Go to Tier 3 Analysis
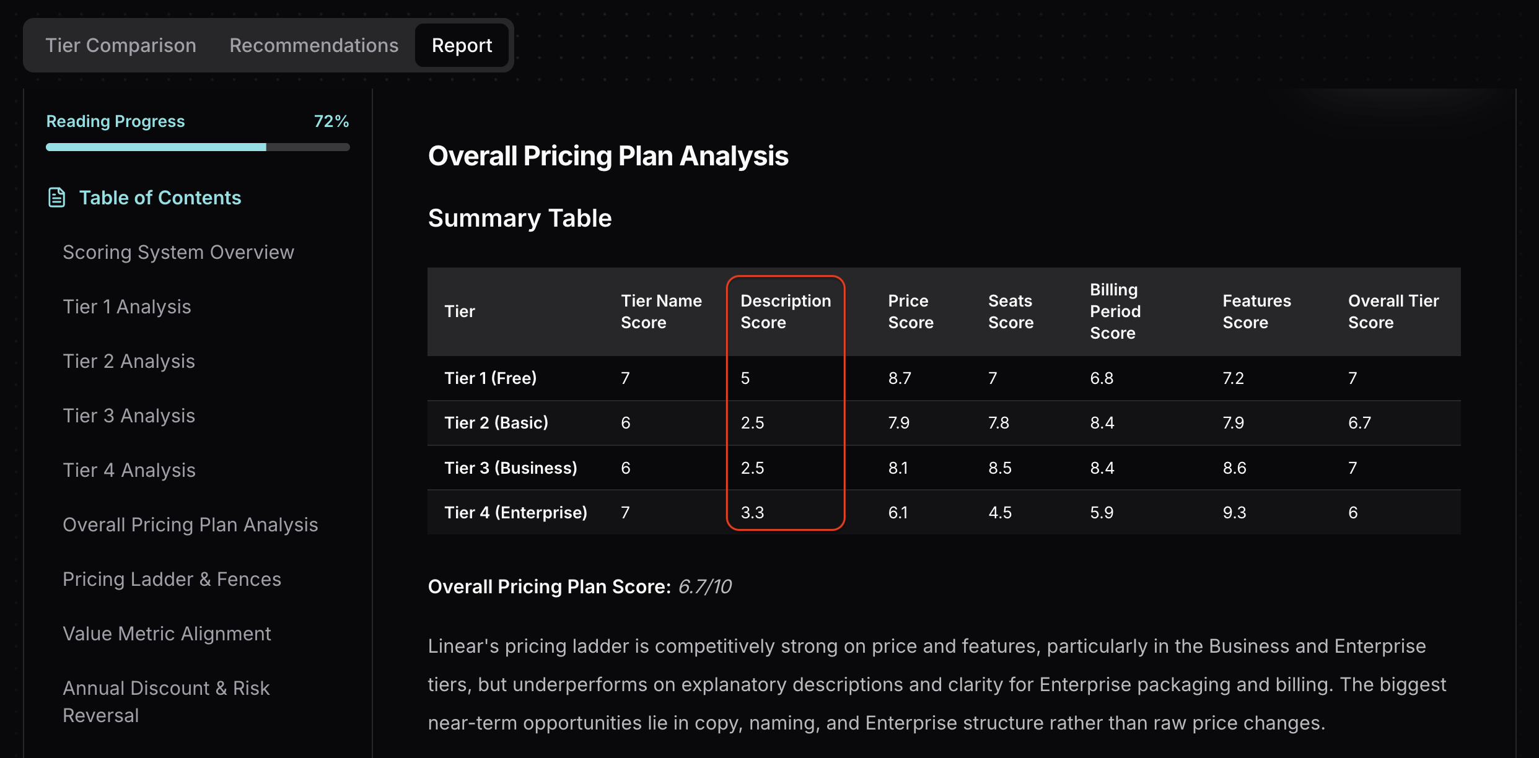Image resolution: width=1539 pixels, height=758 pixels. tap(129, 415)
